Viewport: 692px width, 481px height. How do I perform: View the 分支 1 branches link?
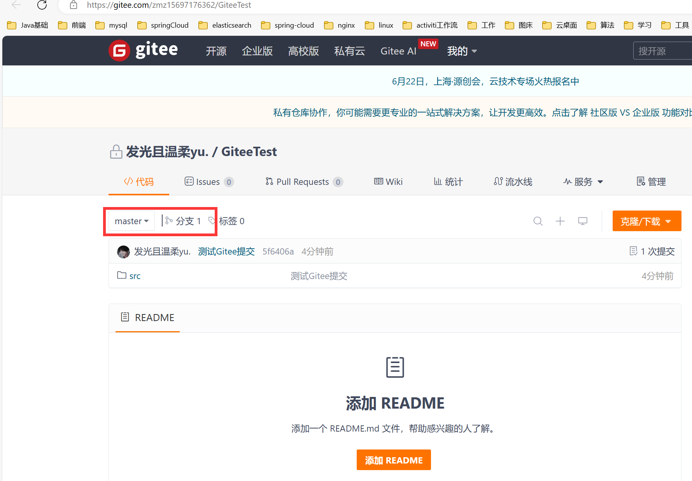[x=183, y=221]
